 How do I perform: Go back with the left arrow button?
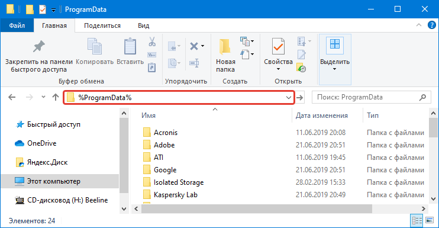(12, 98)
